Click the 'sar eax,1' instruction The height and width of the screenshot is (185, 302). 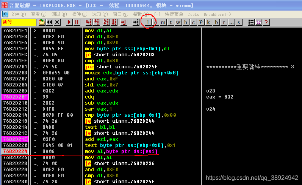(99, 109)
